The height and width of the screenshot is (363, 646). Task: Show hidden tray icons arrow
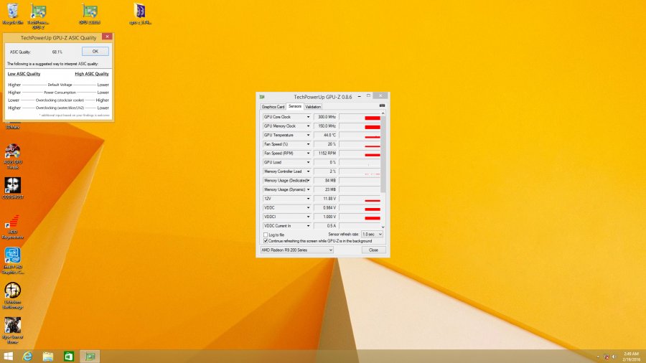pos(598,357)
